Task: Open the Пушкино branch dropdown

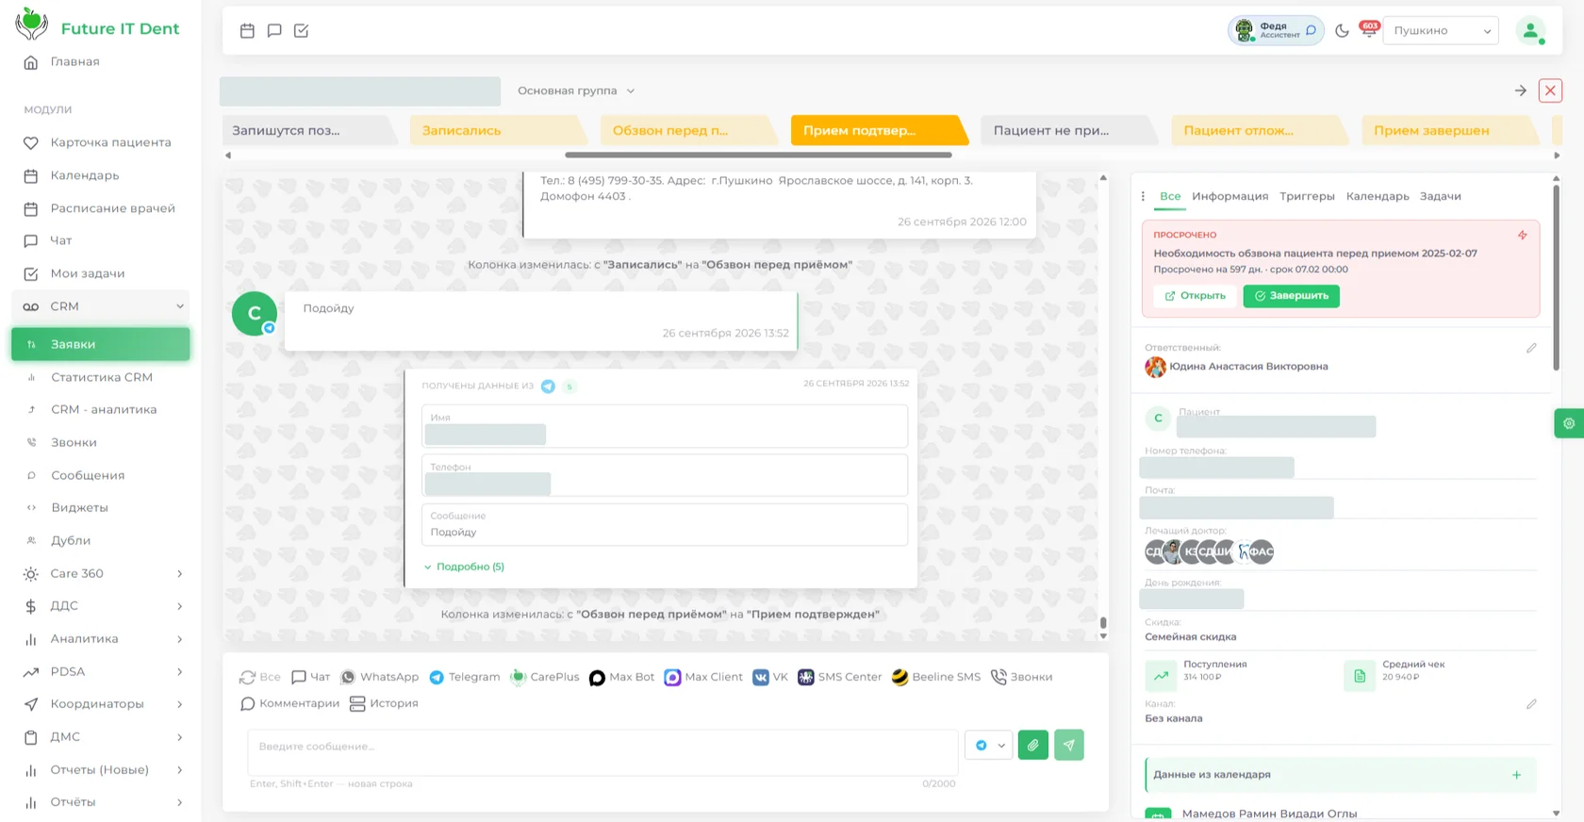Action: (x=1441, y=31)
